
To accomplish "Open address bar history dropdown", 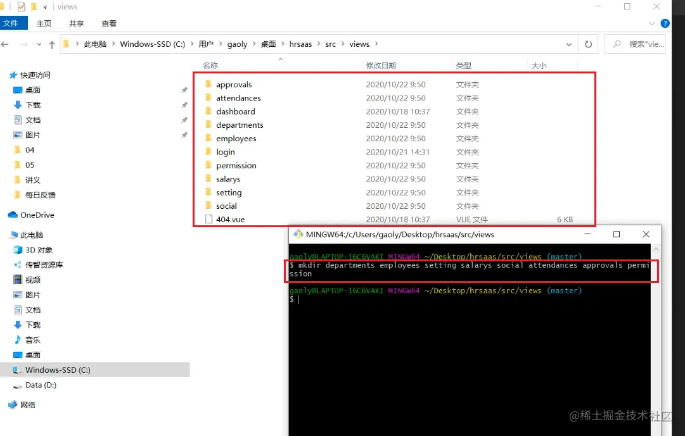I will [x=569, y=44].
